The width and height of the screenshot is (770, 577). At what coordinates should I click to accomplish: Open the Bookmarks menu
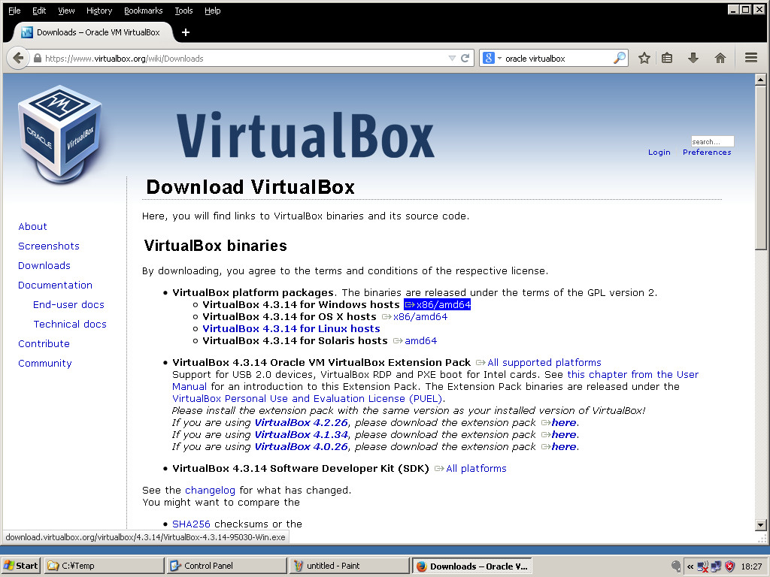(144, 11)
